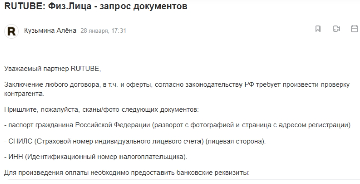Click the line starting with Заключение любого договора
360x184 pixels.
pyautogui.click(x=177, y=85)
